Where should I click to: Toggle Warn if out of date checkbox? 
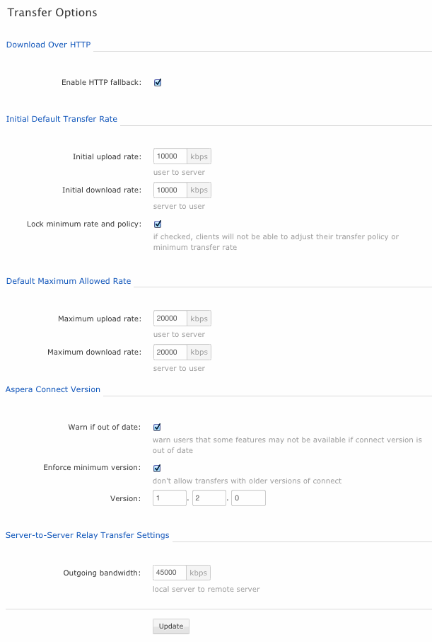point(157,427)
